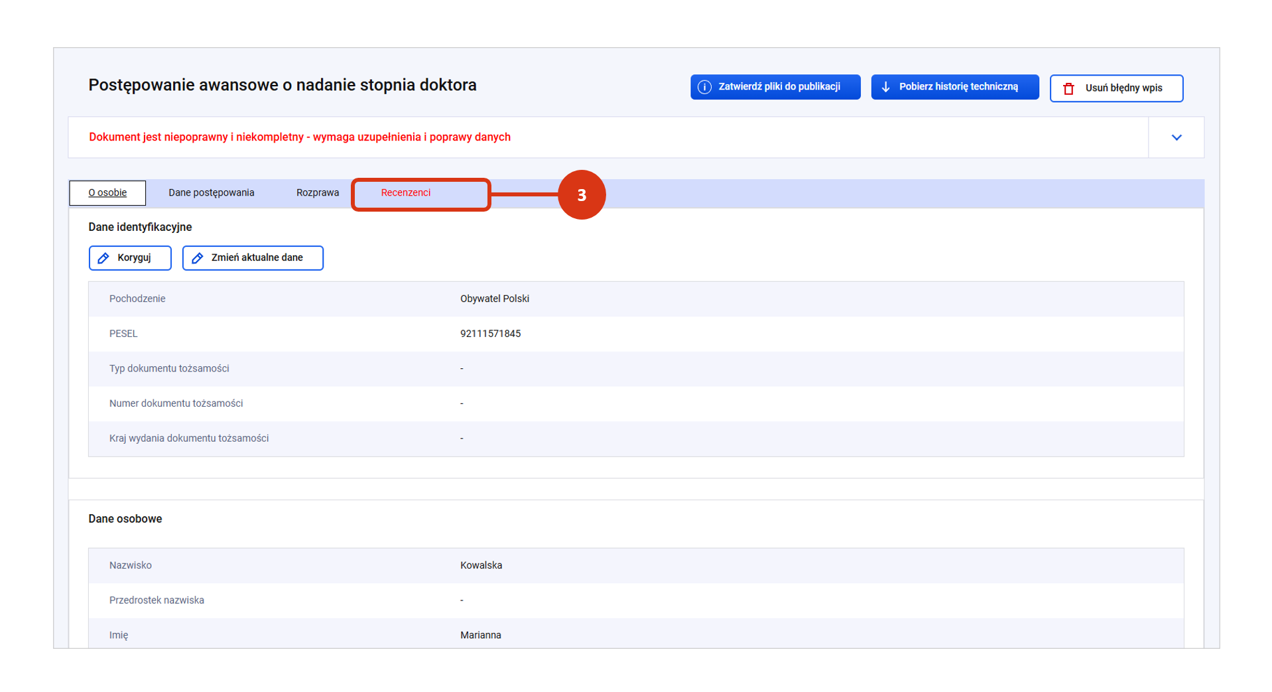The image size is (1272, 692).
Task: Click the Obywatel Polski value
Action: [x=494, y=299]
